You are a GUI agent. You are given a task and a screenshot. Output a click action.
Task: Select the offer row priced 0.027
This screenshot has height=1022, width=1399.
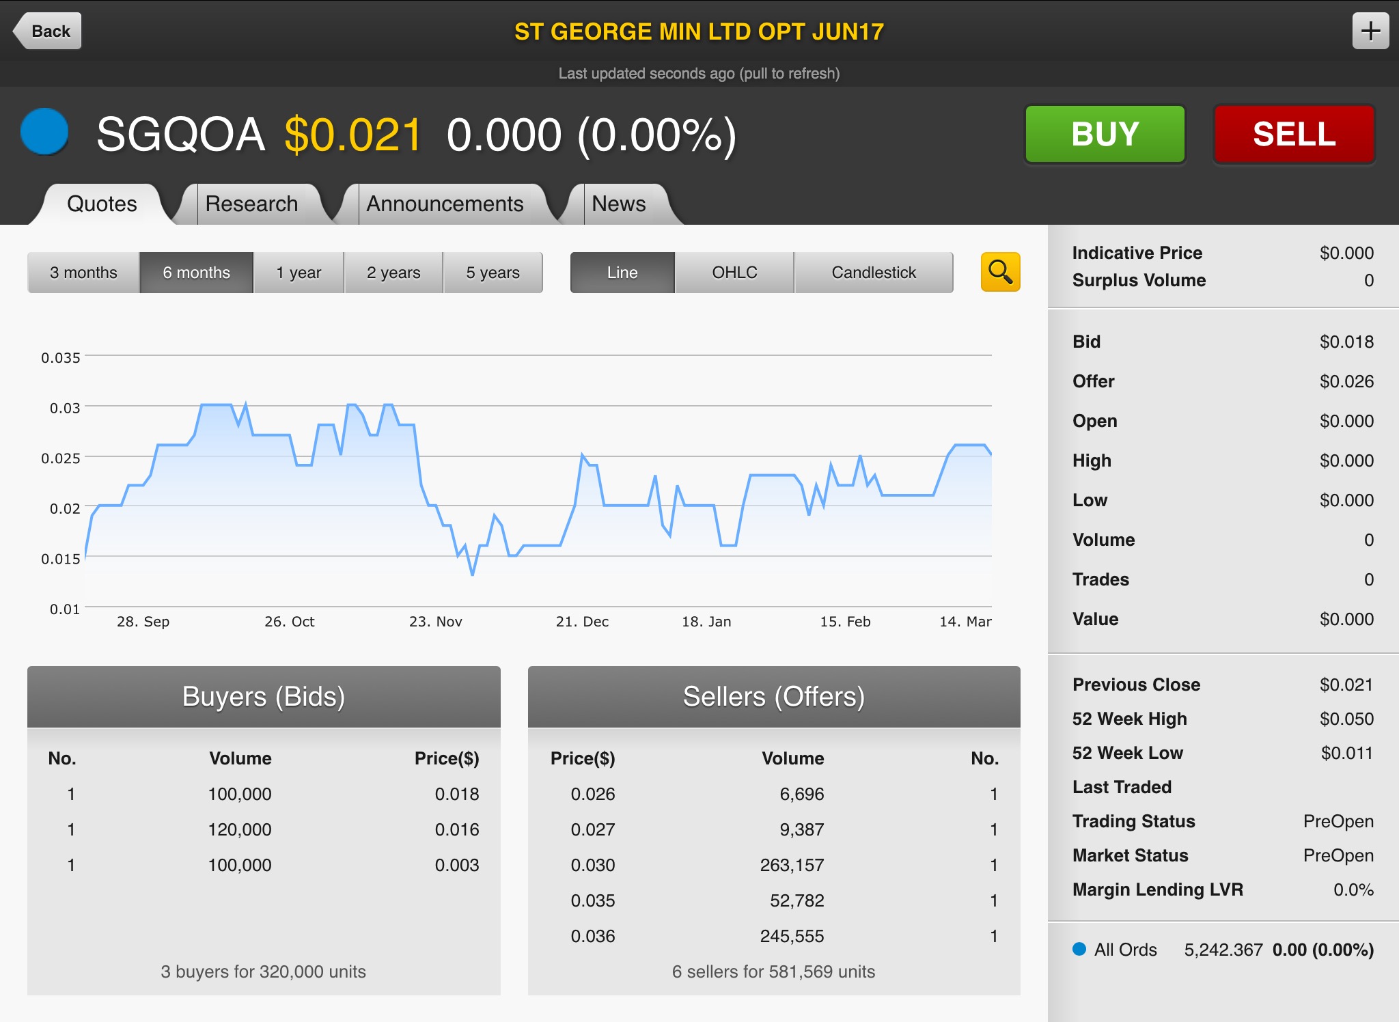coord(774,829)
